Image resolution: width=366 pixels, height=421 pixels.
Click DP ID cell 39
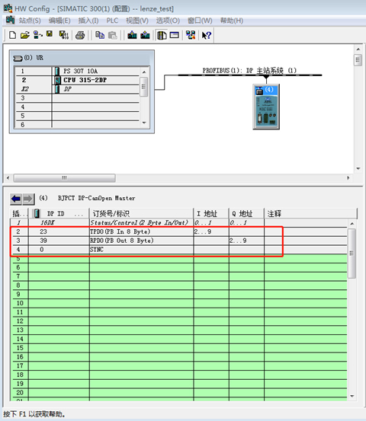[x=59, y=241]
